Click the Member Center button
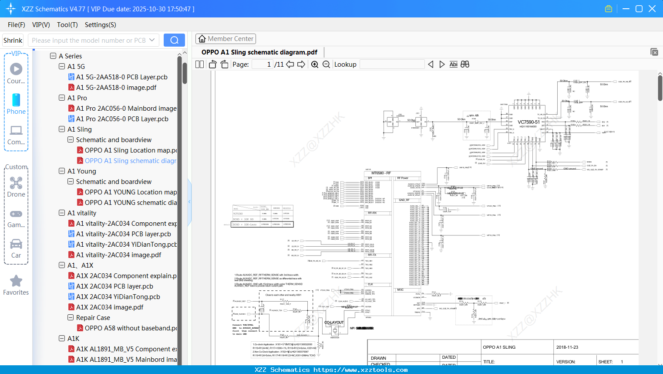The width and height of the screenshot is (663, 374). pyautogui.click(x=225, y=39)
